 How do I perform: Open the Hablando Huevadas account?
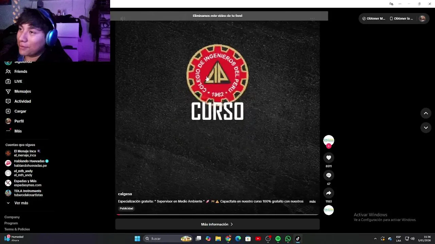click(x=27, y=163)
